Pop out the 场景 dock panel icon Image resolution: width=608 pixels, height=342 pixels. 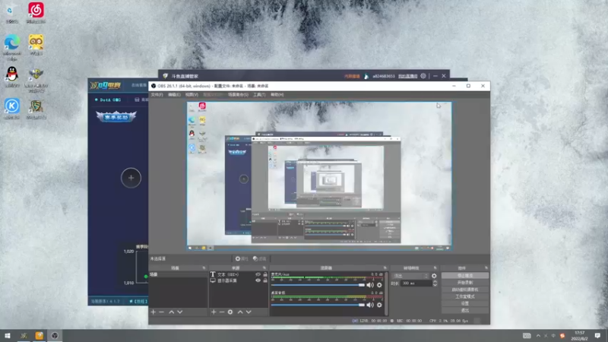[204, 268]
